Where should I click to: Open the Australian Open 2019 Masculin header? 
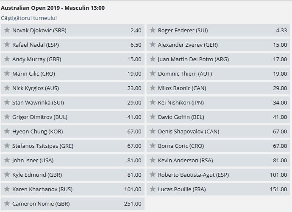tap(53, 8)
